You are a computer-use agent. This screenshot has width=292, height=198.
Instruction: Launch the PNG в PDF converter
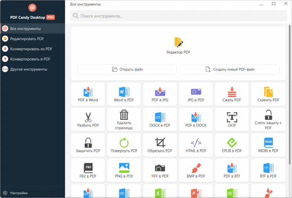click(x=124, y=171)
